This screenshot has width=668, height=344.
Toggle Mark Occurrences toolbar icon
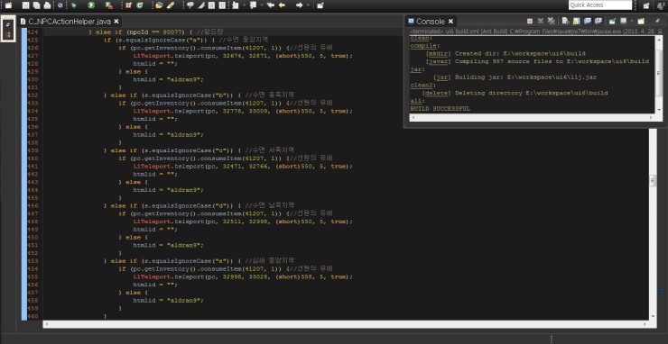pyautogui.click(x=200, y=5)
